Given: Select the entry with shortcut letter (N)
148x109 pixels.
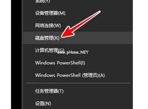Looking at the screenshot, I should tap(78, 103).
